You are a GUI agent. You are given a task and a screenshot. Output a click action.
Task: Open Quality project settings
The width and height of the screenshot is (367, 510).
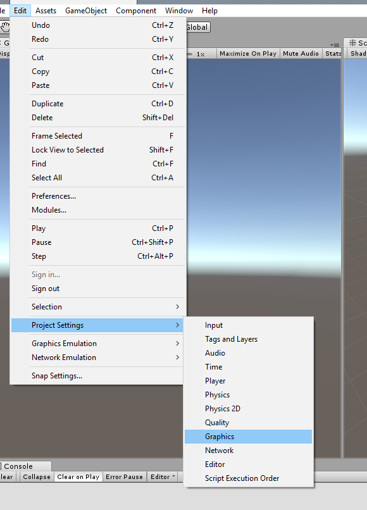click(248, 423)
